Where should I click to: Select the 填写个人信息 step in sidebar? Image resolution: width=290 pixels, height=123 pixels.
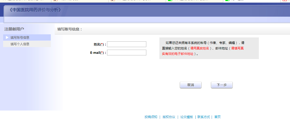pos(20,44)
